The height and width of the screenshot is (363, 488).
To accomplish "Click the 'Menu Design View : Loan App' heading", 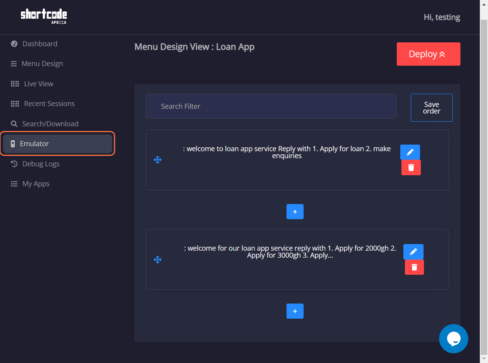I will coord(195,47).
